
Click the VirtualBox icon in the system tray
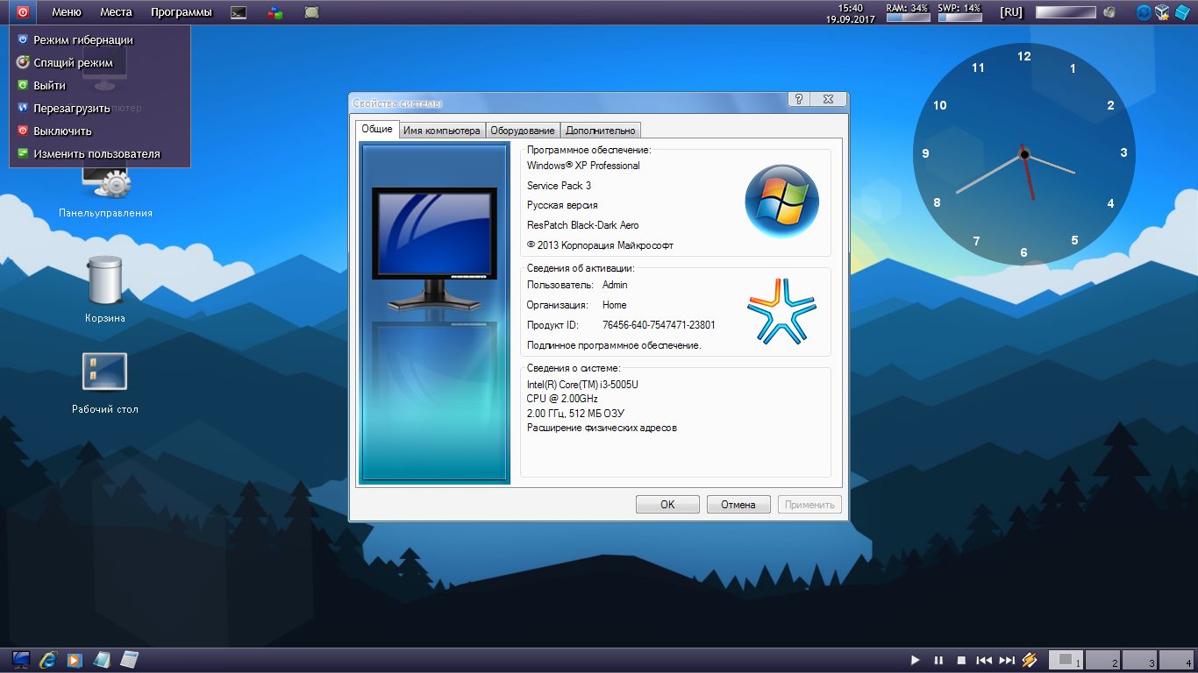tap(1163, 12)
